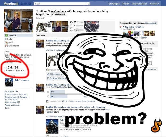Viewport: 166px width, 137px height.
Task: Click in the Zoeken search field
Action: click(60, 4)
